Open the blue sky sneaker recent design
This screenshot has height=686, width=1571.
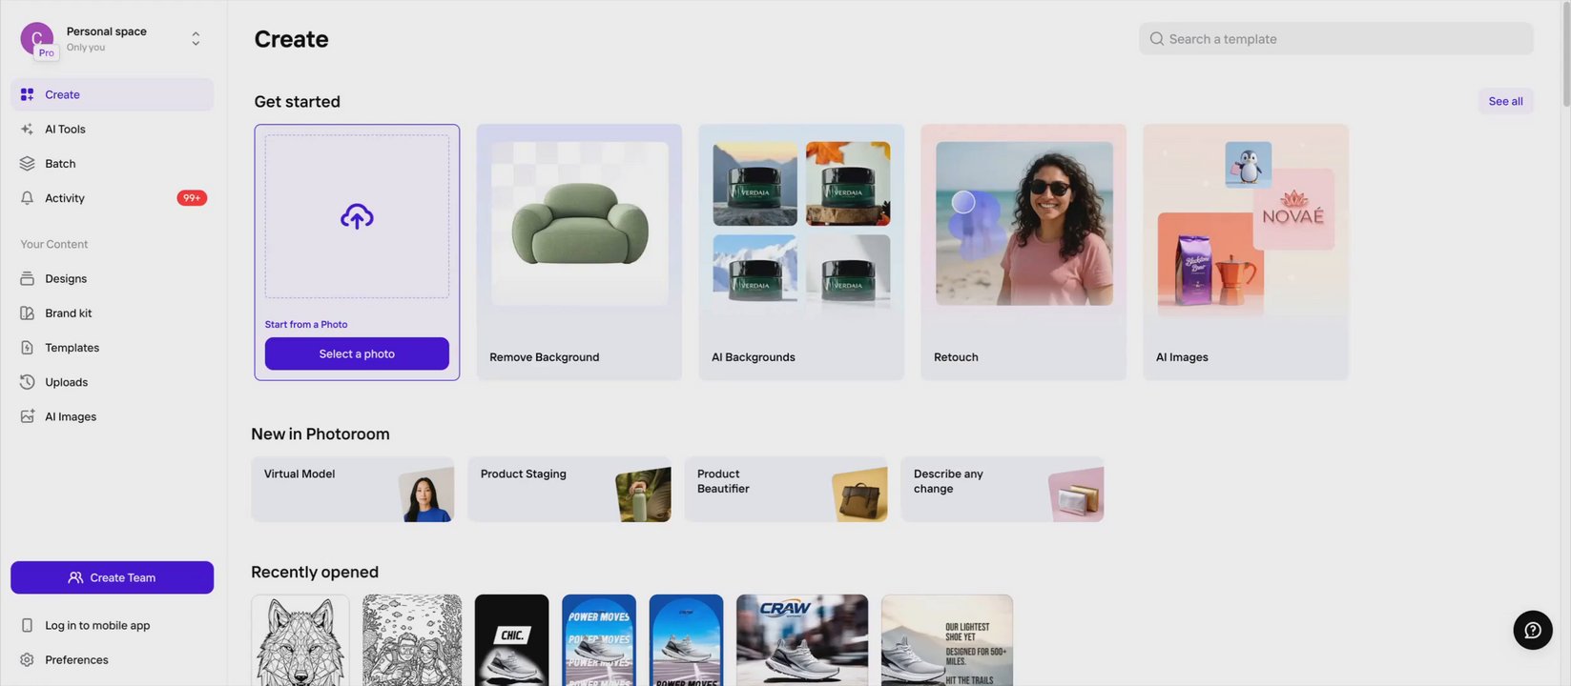686,640
